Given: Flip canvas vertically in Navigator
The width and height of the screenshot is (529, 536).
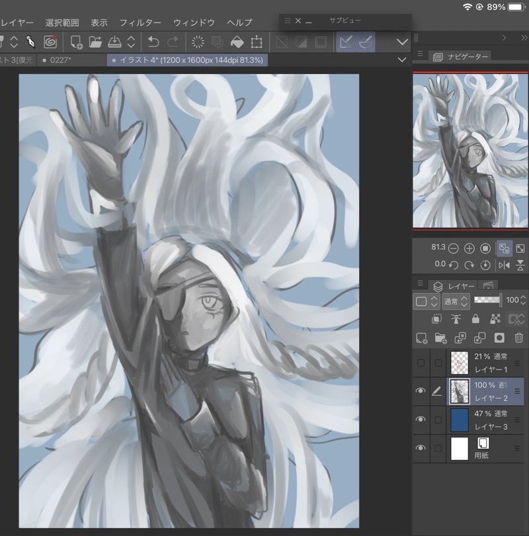Looking at the screenshot, I should point(520,265).
